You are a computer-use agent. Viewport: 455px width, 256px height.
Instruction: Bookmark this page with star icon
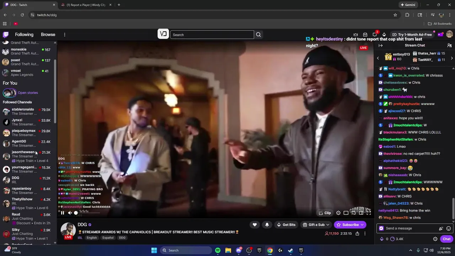click(395, 15)
